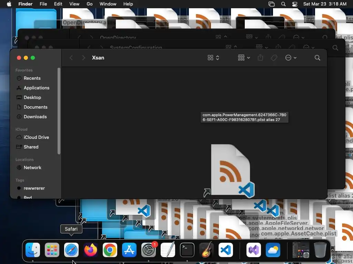Click the Edit Tags icon in Xsan toolbar

(274, 58)
